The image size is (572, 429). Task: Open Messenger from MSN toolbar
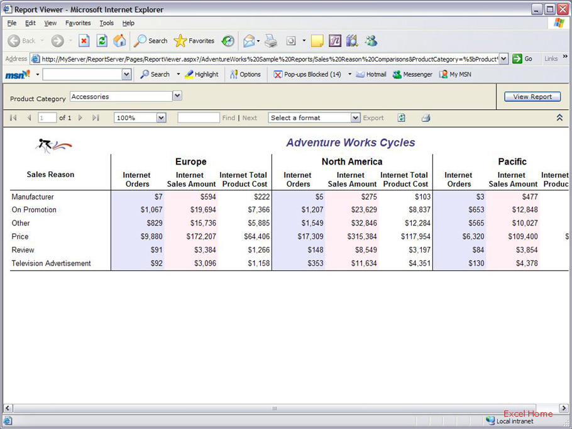tap(412, 74)
